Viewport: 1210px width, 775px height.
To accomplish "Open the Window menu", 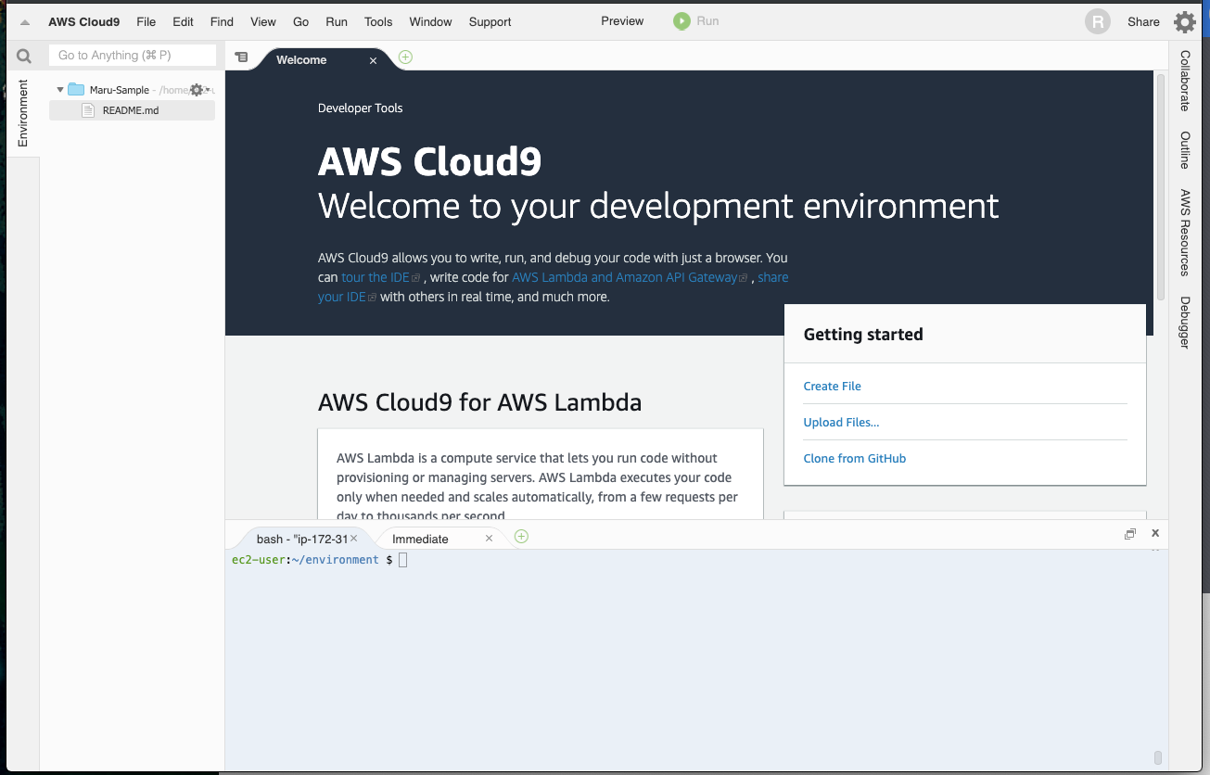I will 430,21.
